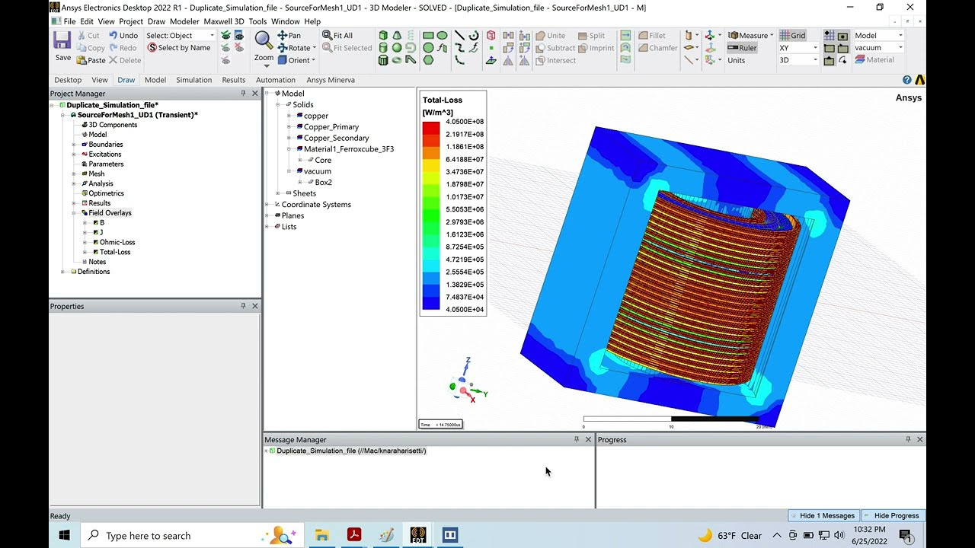
Task: Click the Windows search box
Action: [190, 535]
